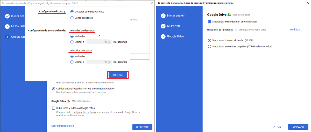Click folder path 'C:\Users\juanm\Google Drive'
The width and height of the screenshot is (311, 132).
coord(251,30)
